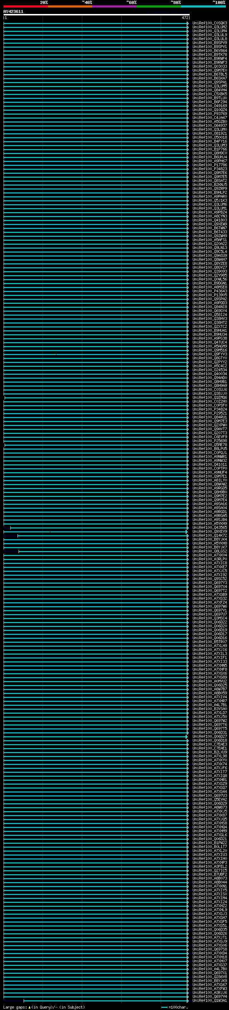
Task: Select hit label UniRef100_Q14K72
Action: point(210,535)
